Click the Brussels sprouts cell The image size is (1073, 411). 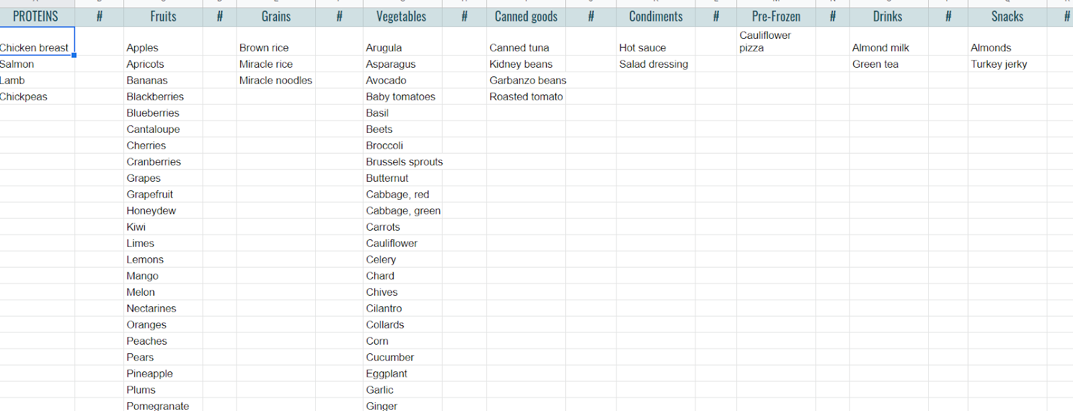pyautogui.click(x=402, y=162)
